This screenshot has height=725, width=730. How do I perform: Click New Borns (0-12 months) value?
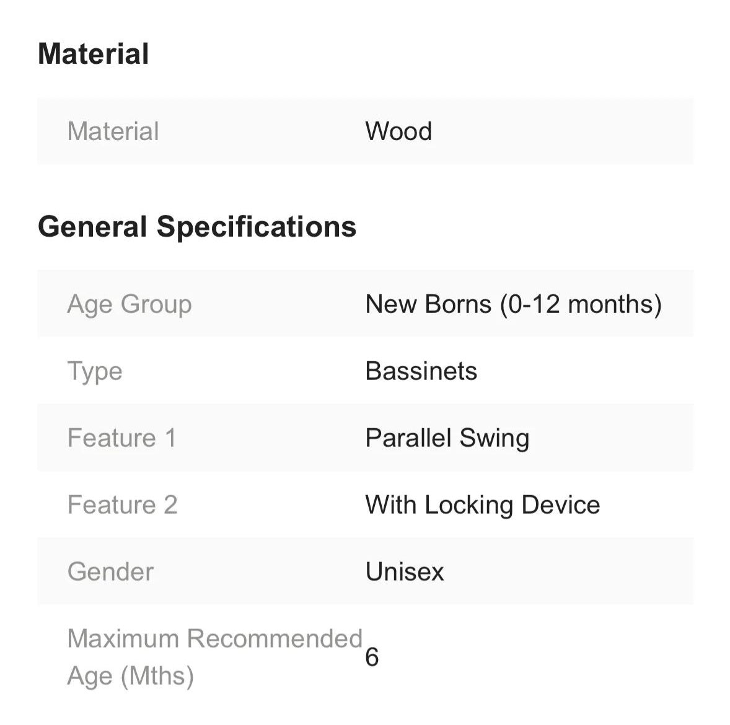click(x=514, y=304)
